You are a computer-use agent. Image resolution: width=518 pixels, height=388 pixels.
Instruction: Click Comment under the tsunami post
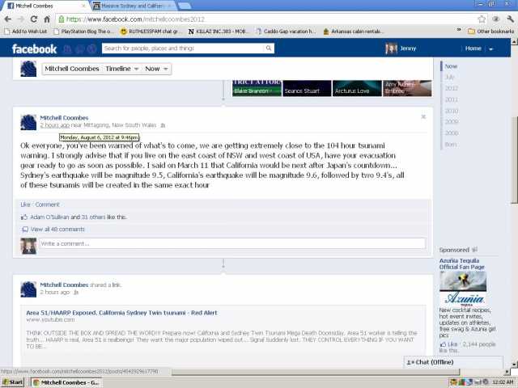click(x=47, y=205)
